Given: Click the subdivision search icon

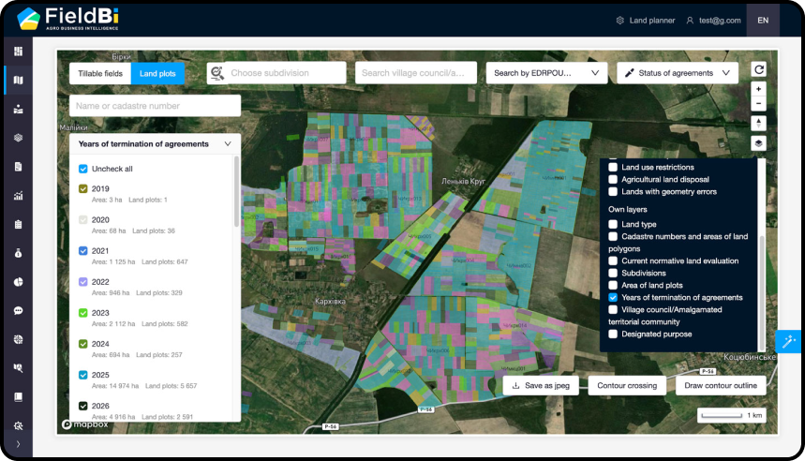Looking at the screenshot, I should tap(216, 73).
